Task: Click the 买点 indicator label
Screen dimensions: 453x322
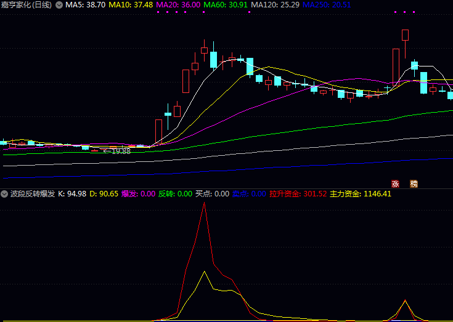Action: point(212,194)
